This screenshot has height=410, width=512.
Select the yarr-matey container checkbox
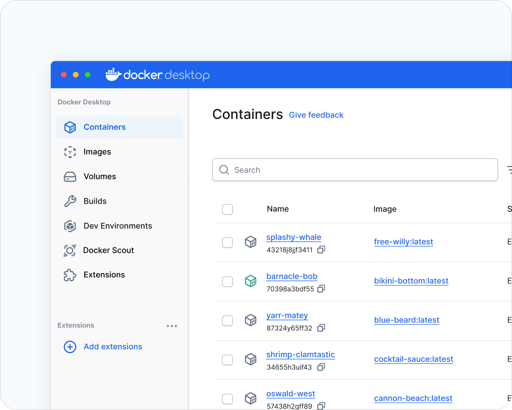point(227,321)
